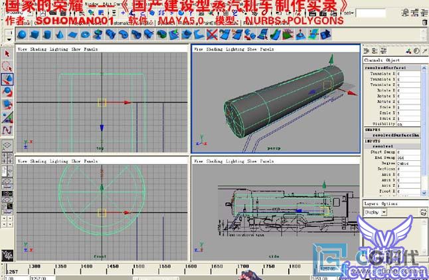Viewport: 429px width, 280px height.
Task: Select the Show Manipulator tool
Action: (x=7, y=117)
